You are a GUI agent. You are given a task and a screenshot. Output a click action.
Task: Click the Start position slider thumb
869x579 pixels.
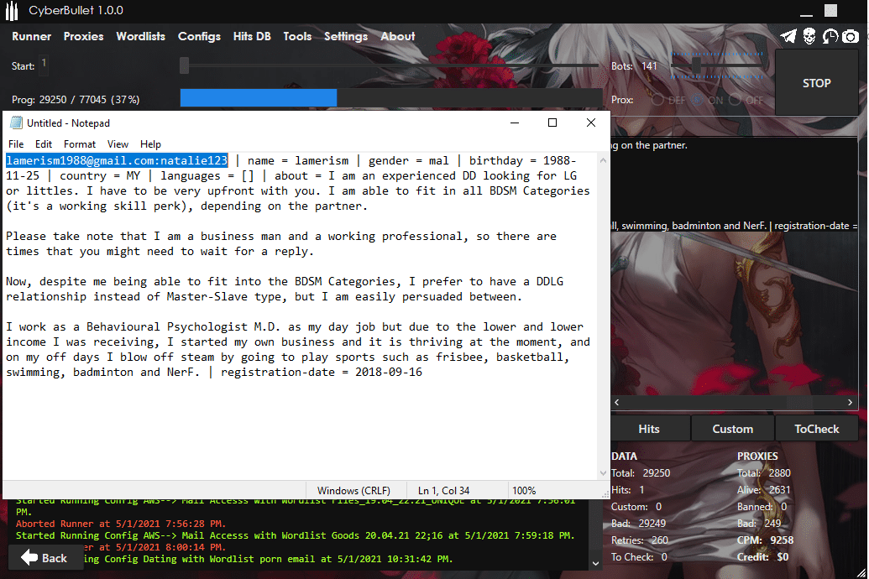(185, 65)
